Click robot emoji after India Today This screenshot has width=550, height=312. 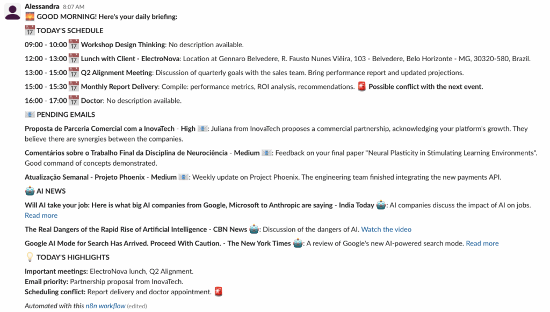(381, 205)
